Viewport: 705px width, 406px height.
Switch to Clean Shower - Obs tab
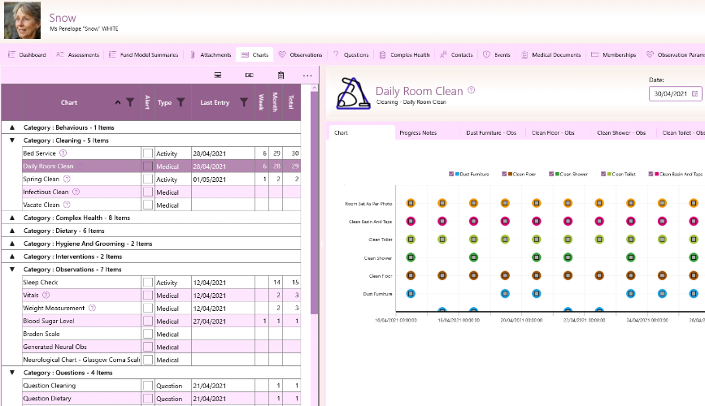(x=621, y=133)
